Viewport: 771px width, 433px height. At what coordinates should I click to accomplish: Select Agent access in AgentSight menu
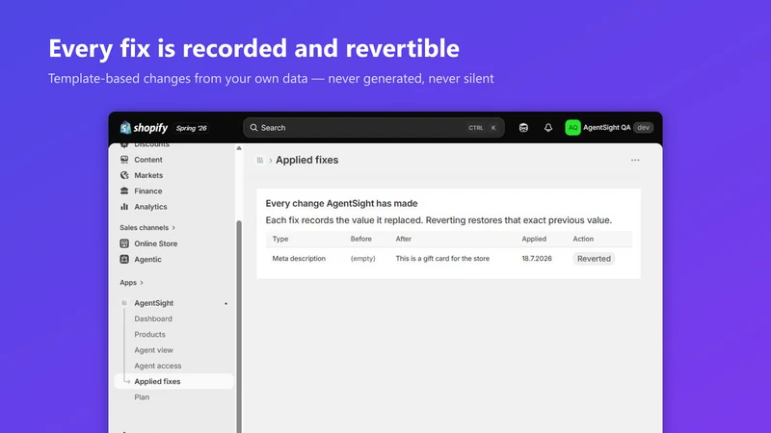pos(158,366)
